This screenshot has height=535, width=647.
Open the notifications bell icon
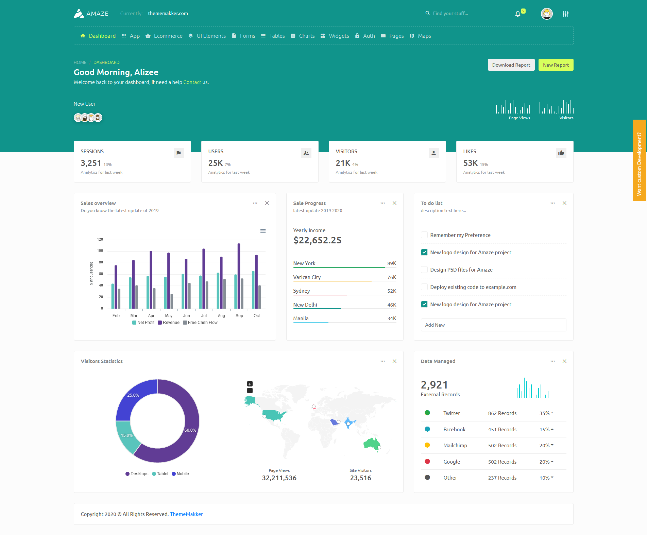[517, 14]
